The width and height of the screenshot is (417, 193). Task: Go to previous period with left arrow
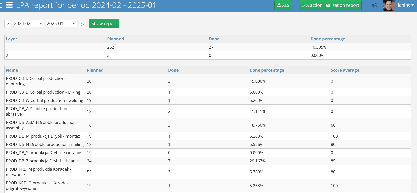(x=8, y=24)
